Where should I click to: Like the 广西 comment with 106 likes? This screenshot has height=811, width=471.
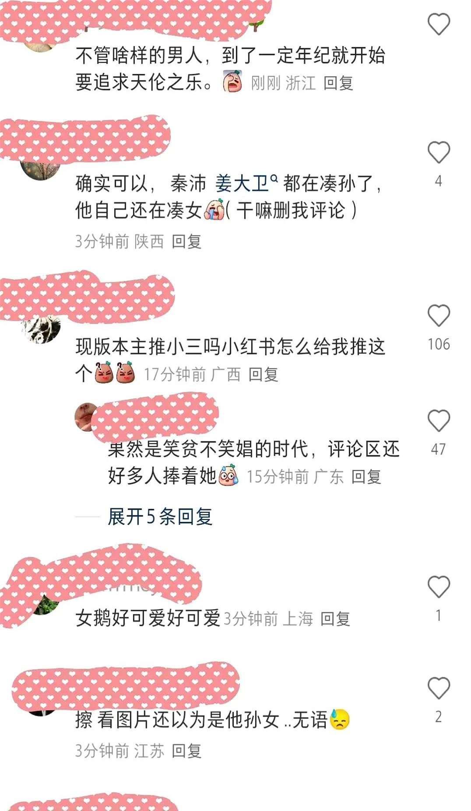point(439,315)
